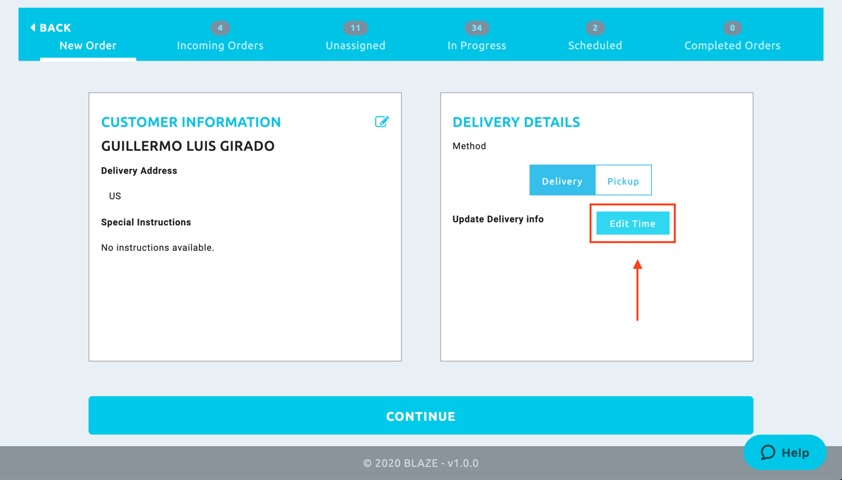Go to the Unassigned tab
Viewport: 842px width, 480px height.
[x=355, y=46]
